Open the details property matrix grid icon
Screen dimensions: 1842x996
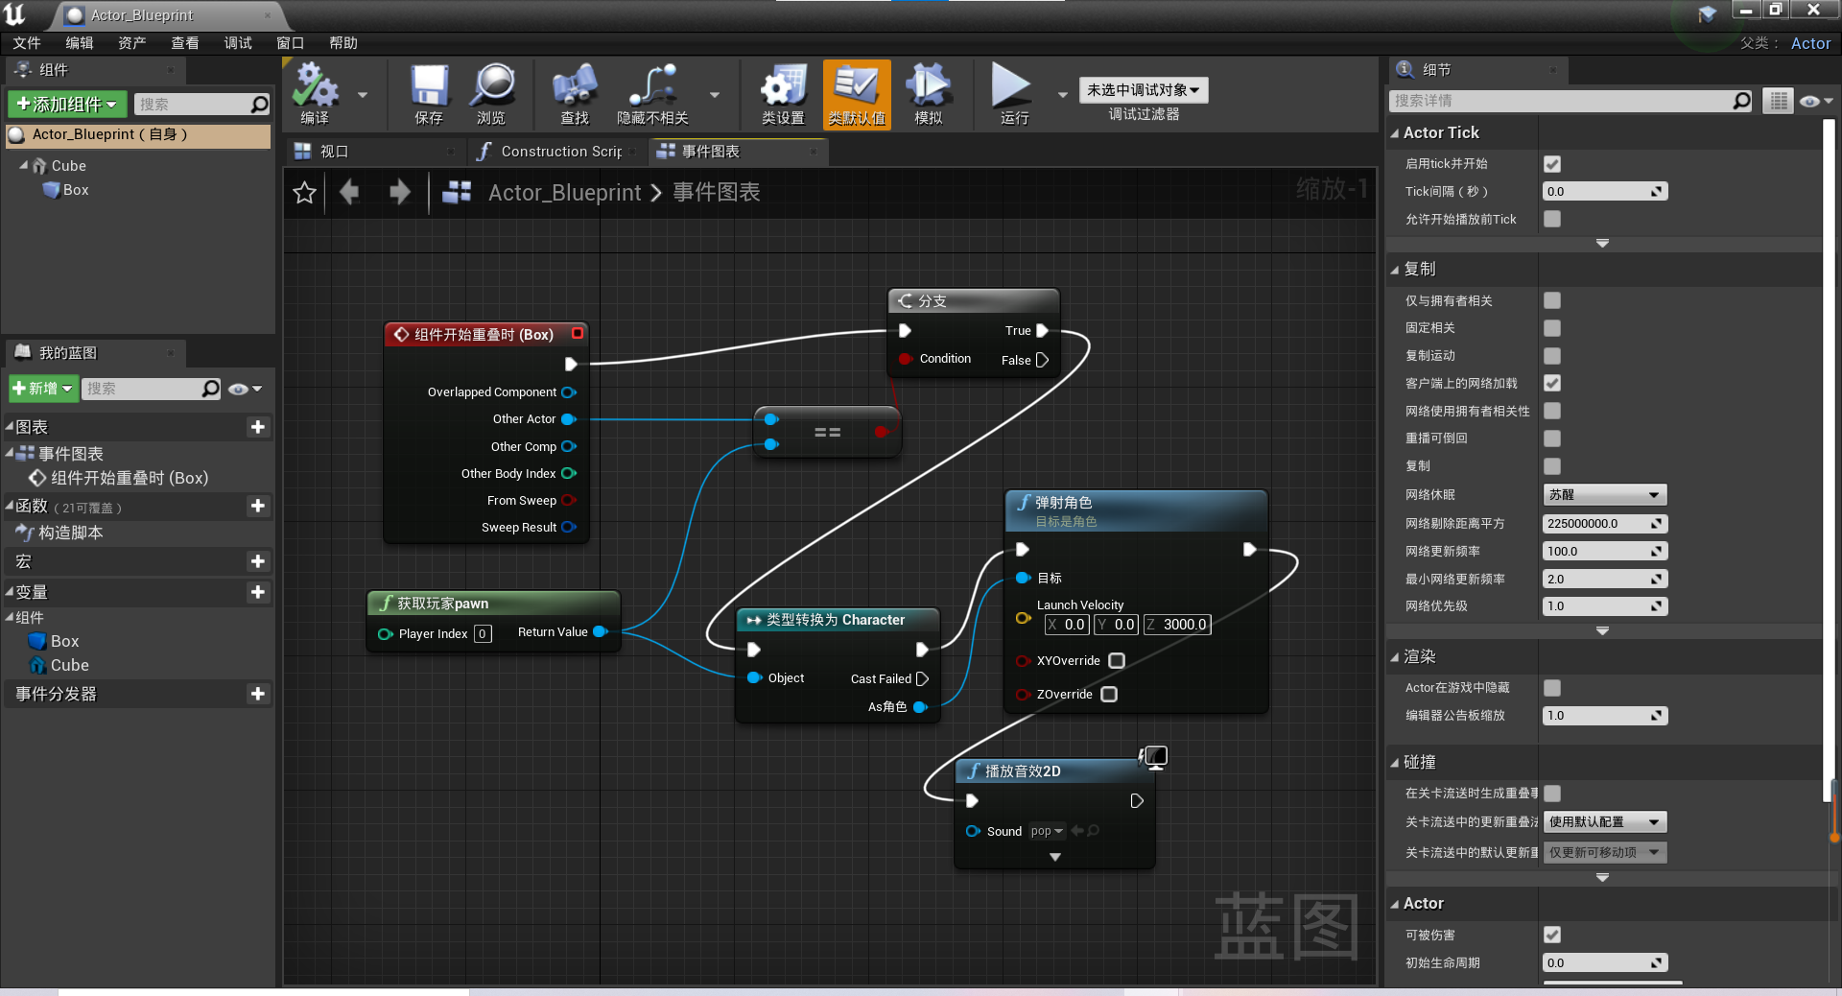1778,101
